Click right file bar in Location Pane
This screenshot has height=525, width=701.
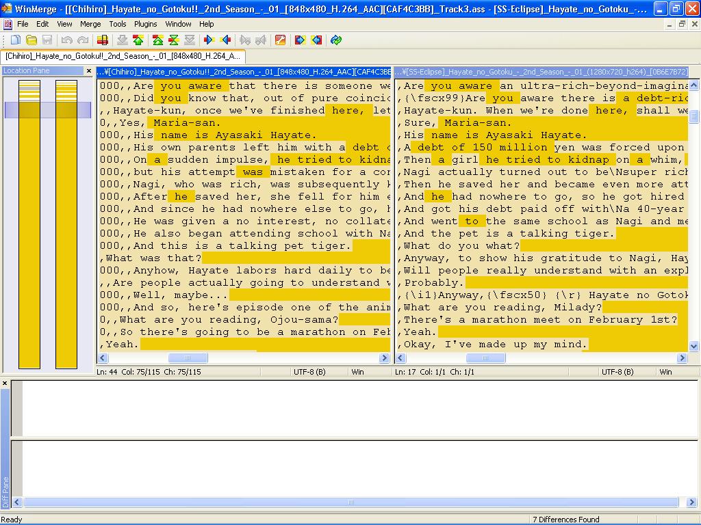66,224
